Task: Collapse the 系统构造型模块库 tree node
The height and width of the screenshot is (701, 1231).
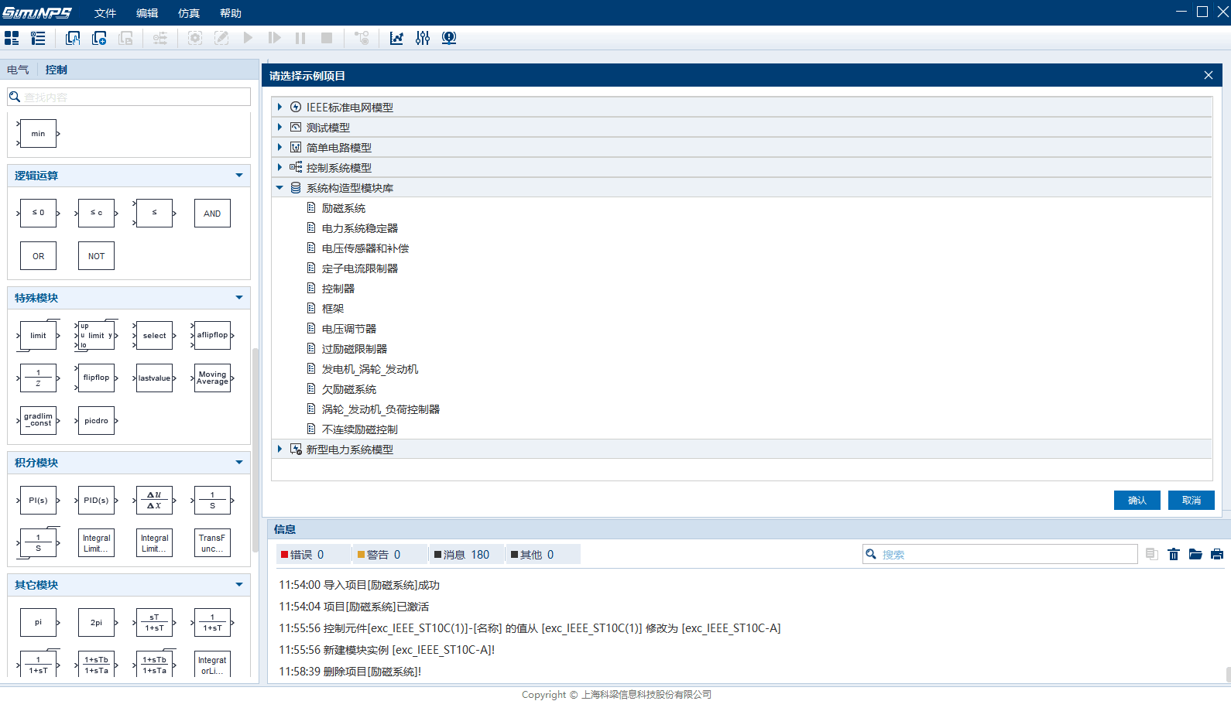Action: 279,187
